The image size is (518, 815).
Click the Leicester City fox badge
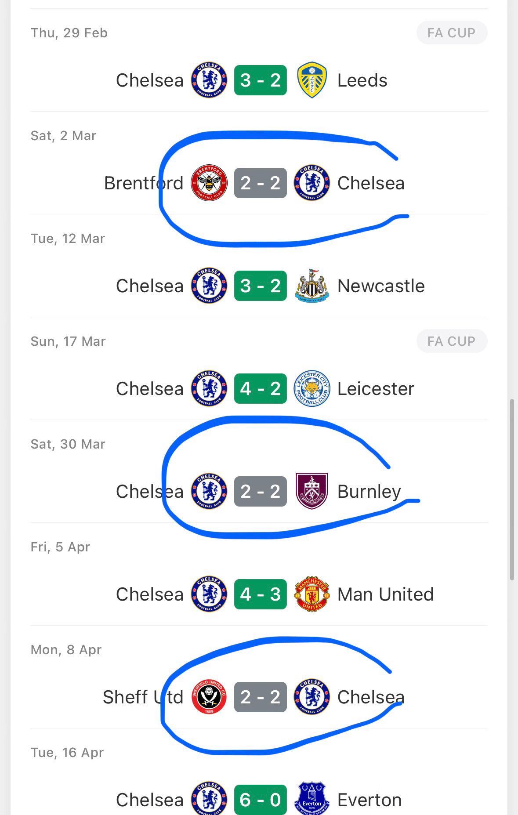(312, 388)
